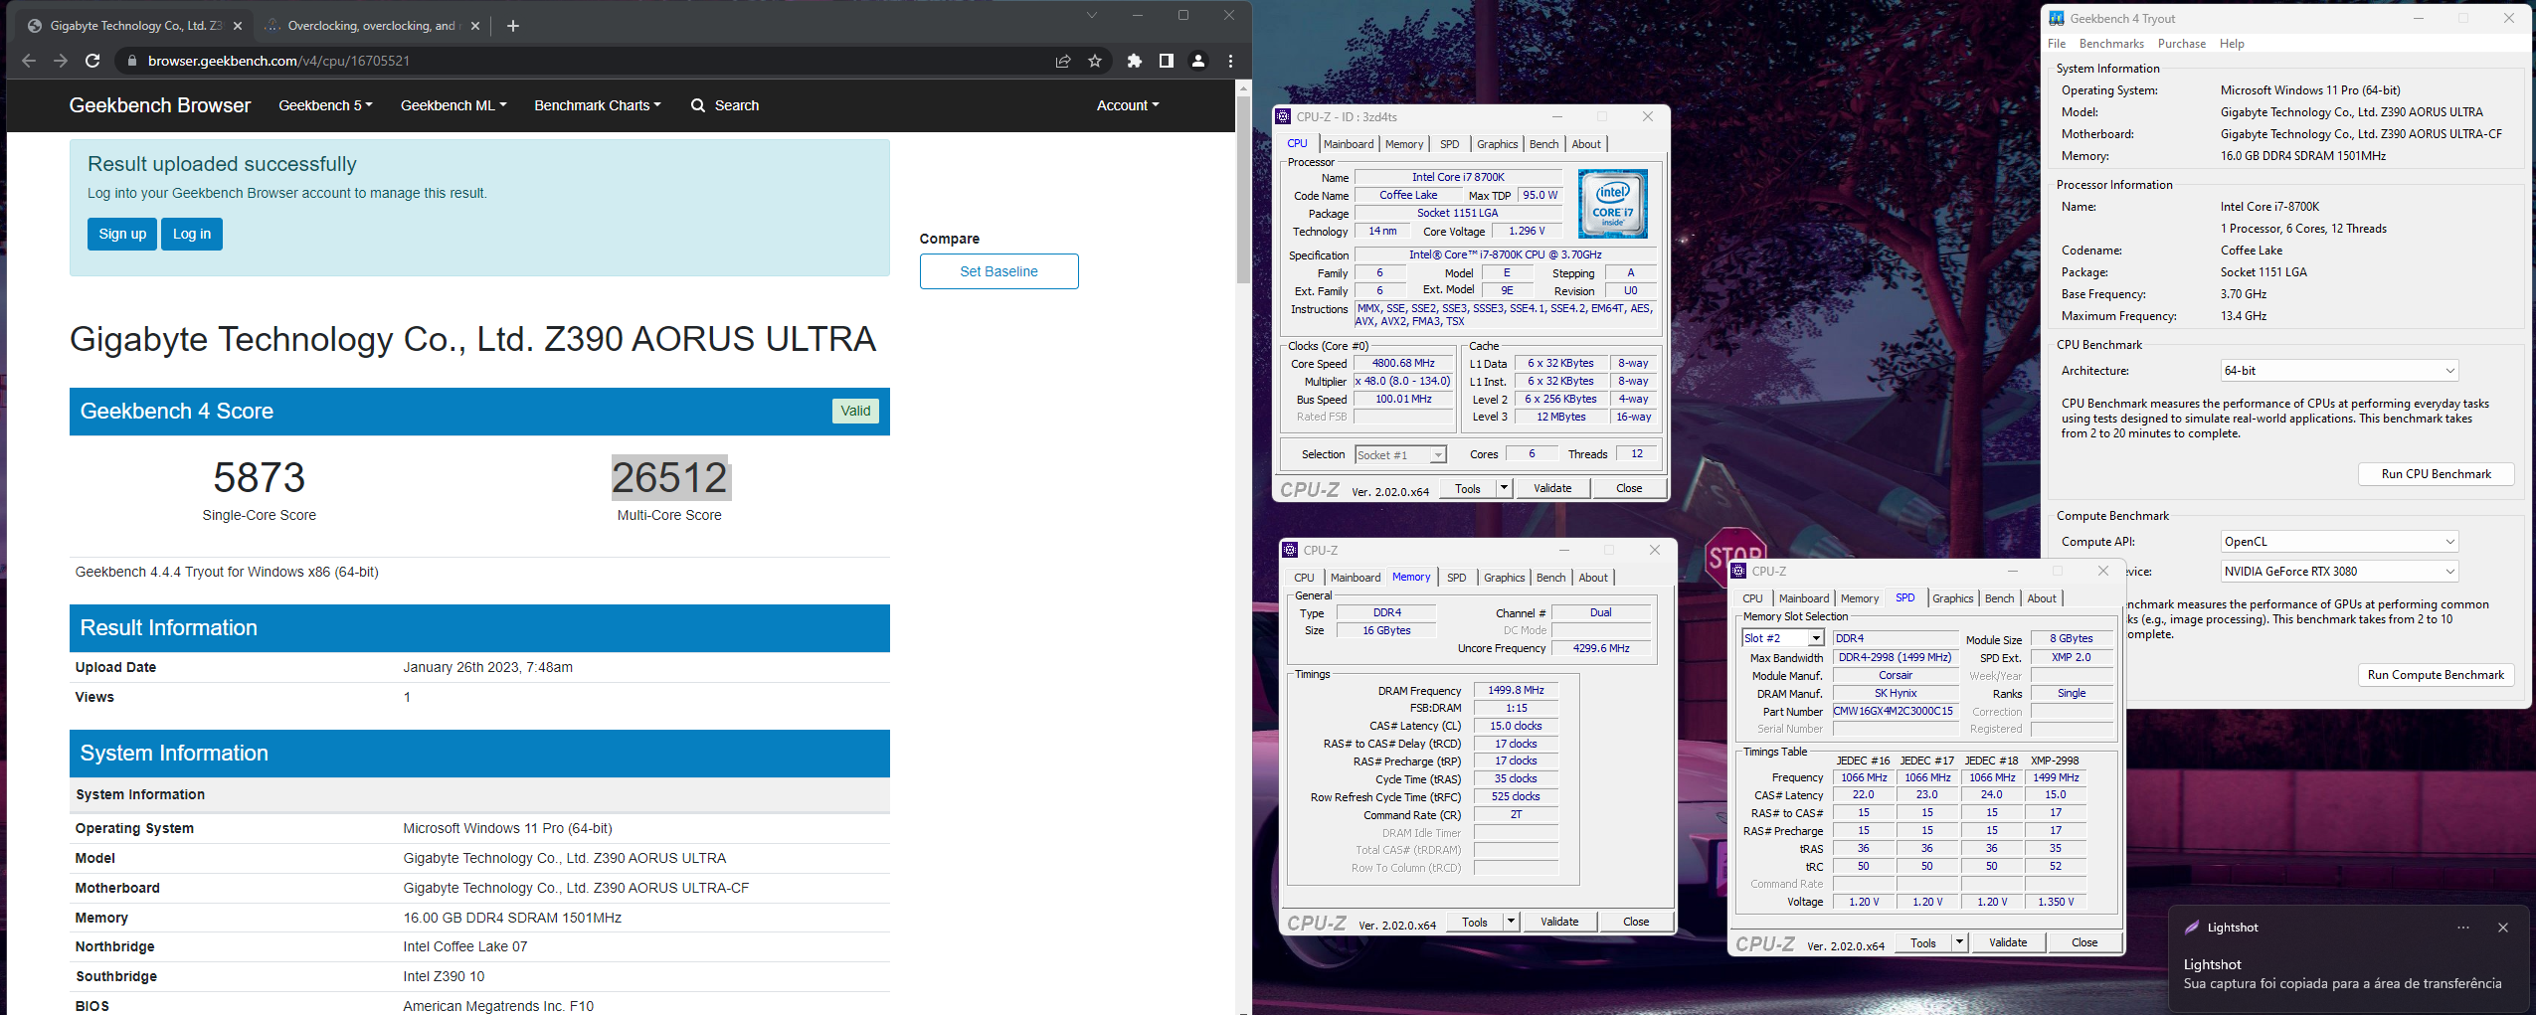
Task: Click the Valid badge on Geekbench 4 Score
Action: 855,411
